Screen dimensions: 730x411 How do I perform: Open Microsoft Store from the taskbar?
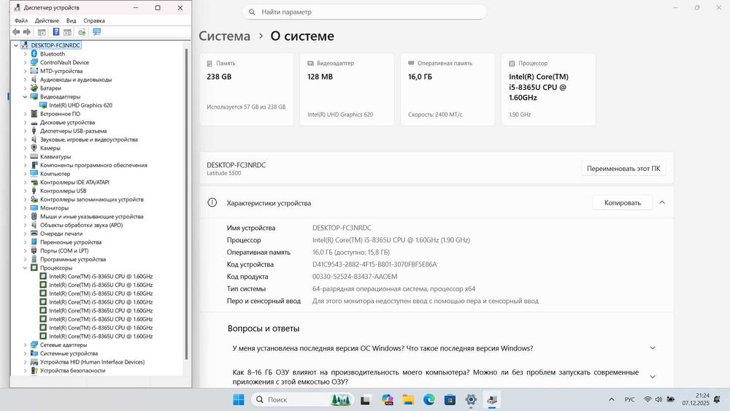click(450, 399)
